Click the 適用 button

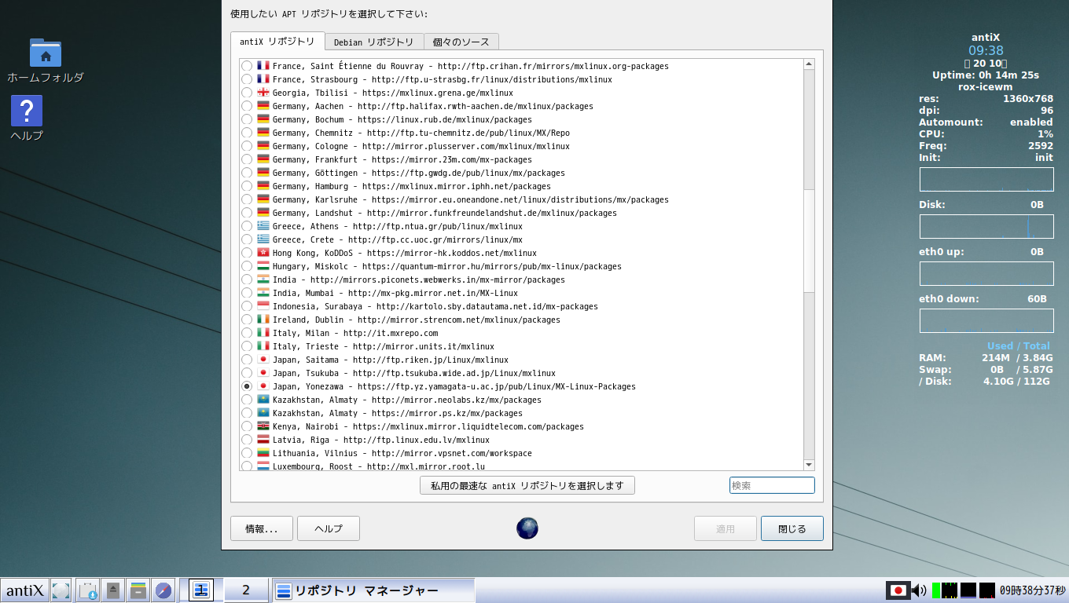726,528
